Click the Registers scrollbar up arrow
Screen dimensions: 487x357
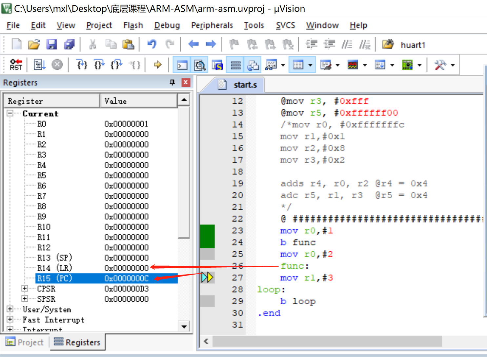[184, 99]
